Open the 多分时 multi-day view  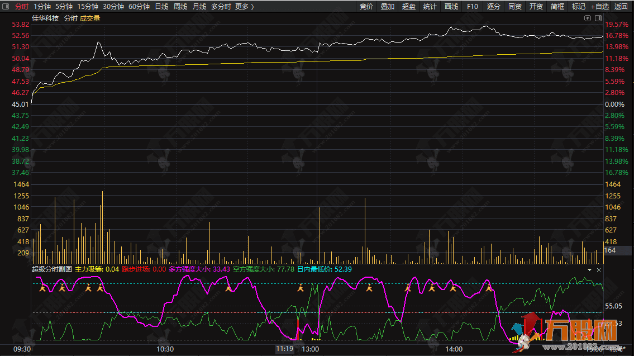[221, 7]
